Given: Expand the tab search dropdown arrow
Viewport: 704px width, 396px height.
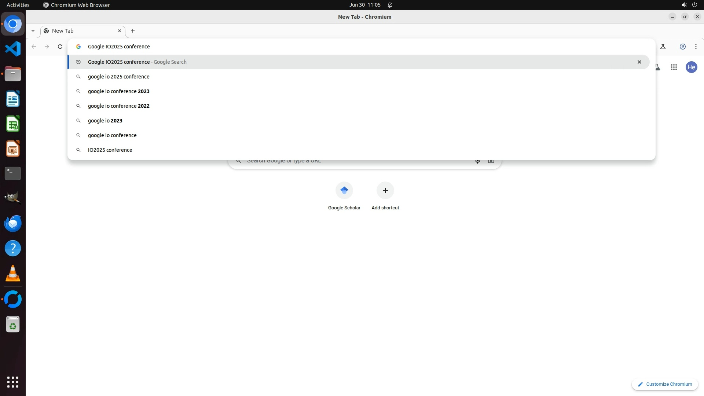Looking at the screenshot, I should pos(33,31).
